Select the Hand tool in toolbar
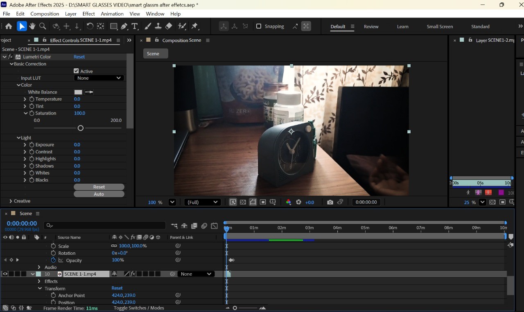The image size is (524, 312). point(32,26)
